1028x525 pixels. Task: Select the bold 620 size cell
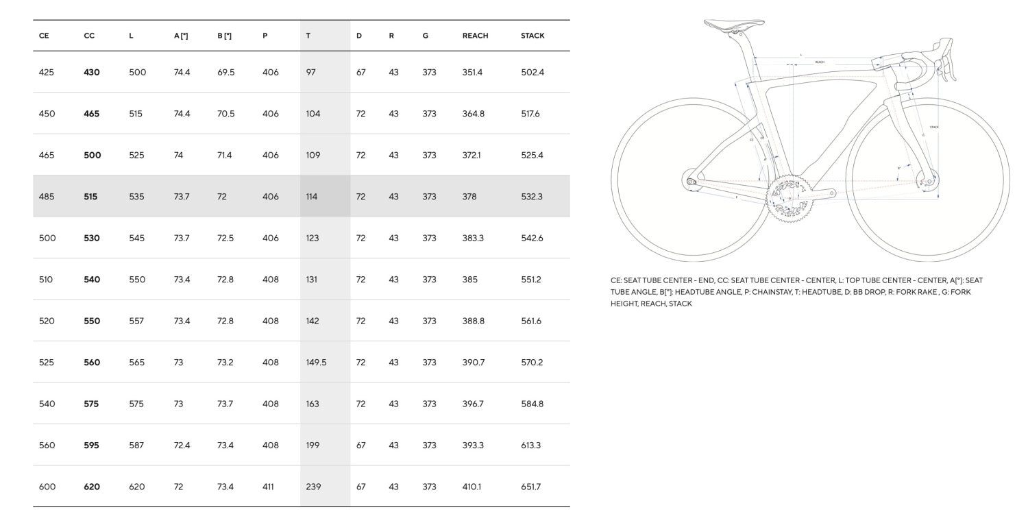(92, 487)
